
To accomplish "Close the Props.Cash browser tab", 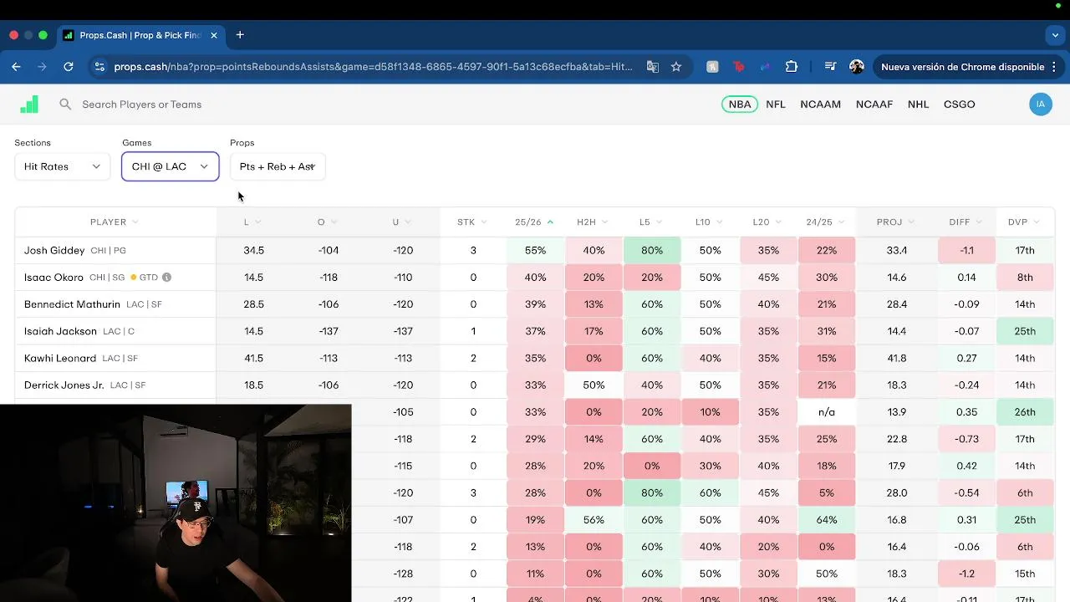I will tap(214, 35).
